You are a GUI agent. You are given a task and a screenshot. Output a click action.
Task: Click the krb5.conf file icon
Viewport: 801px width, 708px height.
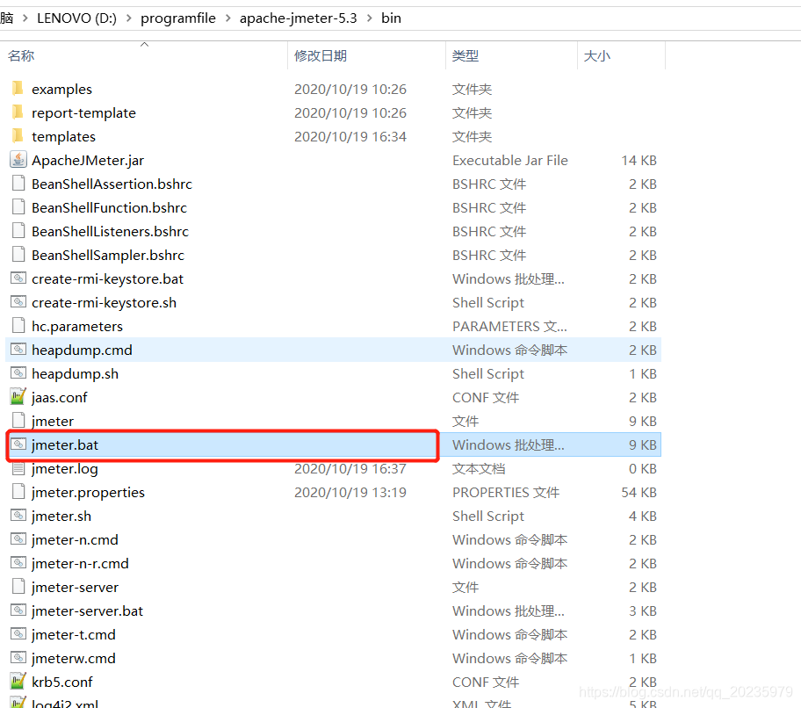18,681
